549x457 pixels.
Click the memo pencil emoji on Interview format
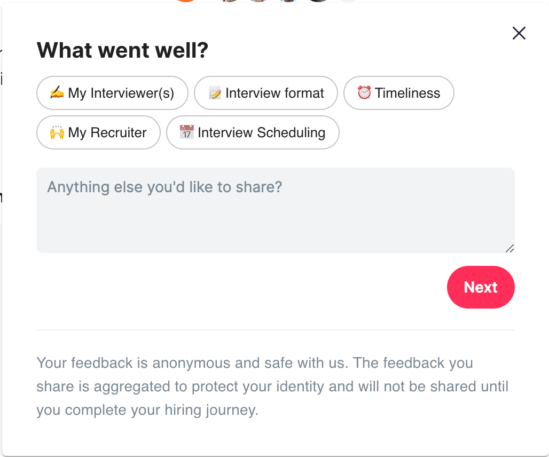point(215,93)
